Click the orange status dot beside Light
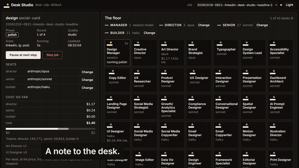The image size is (299, 168). (x=281, y=5)
